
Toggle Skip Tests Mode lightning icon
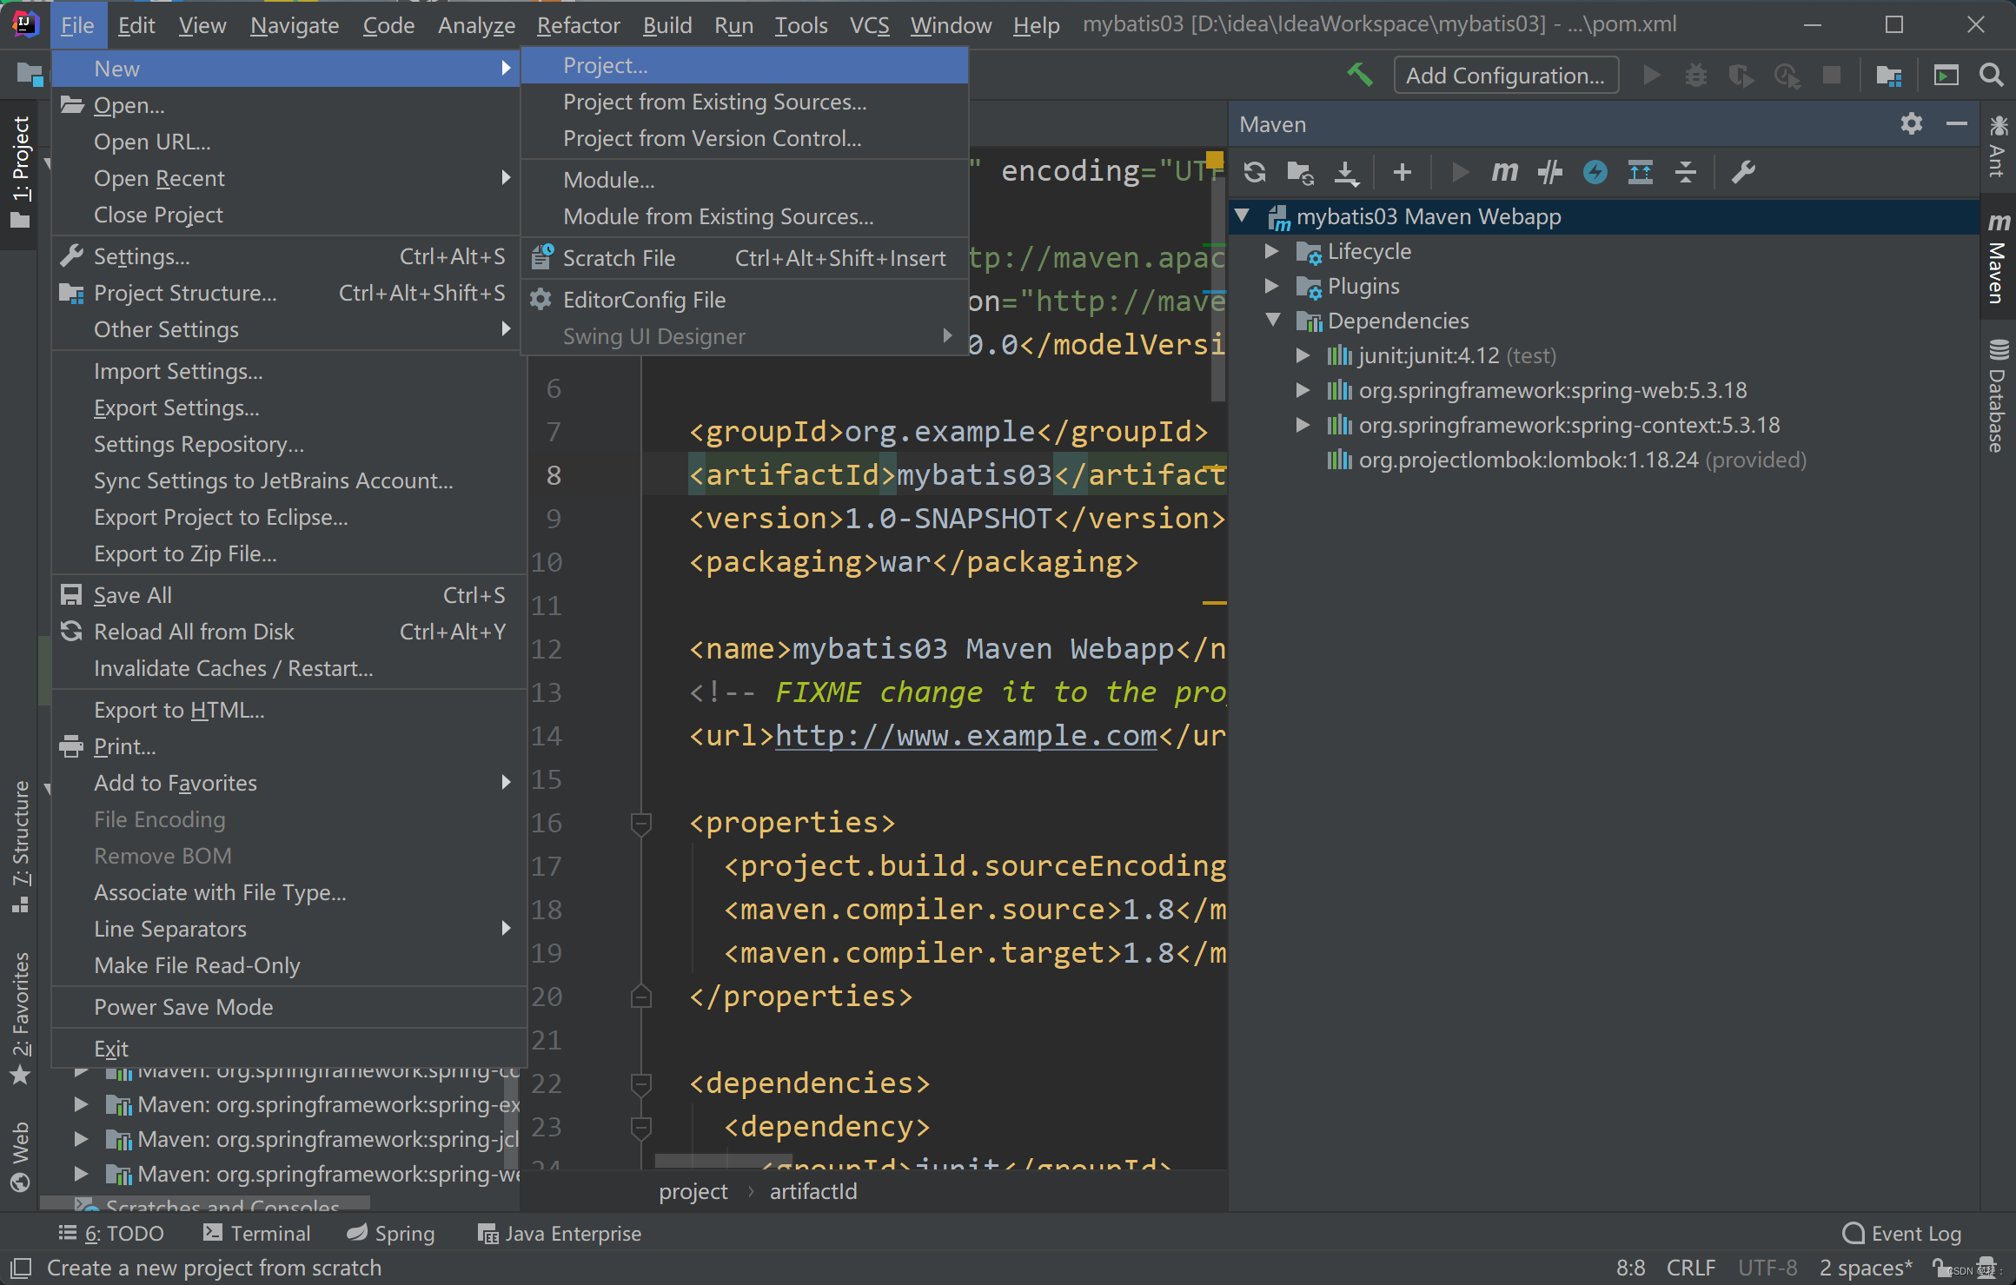[1595, 172]
